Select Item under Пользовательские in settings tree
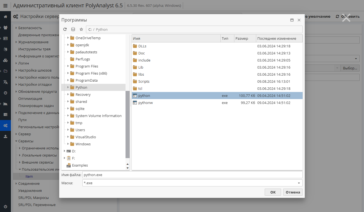The height and width of the screenshot is (212, 364). tap(29, 176)
